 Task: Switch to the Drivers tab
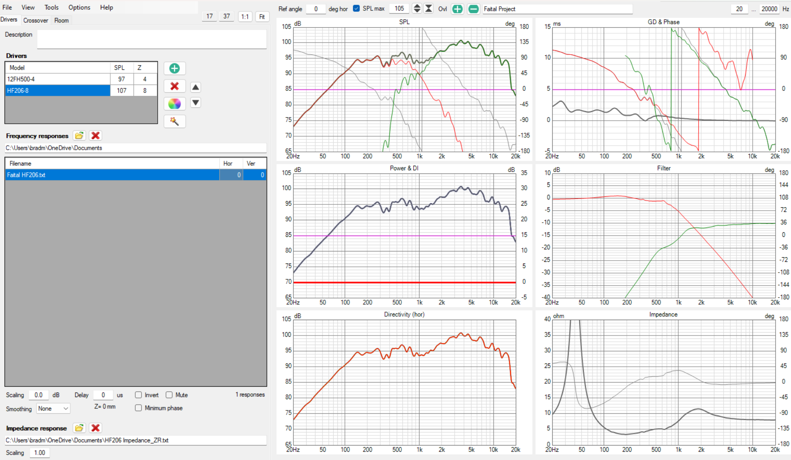click(x=9, y=20)
